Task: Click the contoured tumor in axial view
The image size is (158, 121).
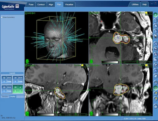Action: coord(121,38)
